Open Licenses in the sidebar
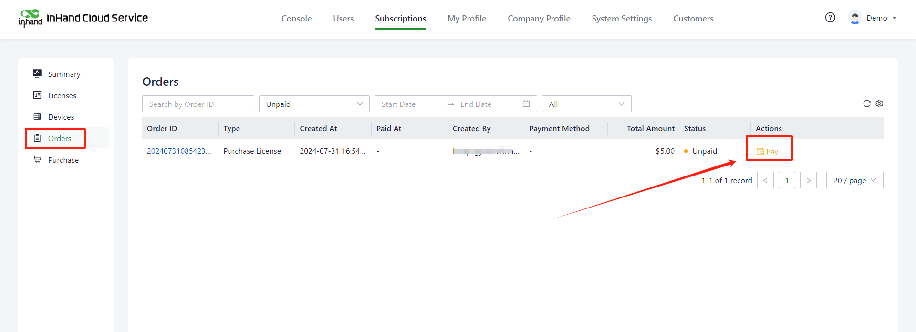The image size is (916, 332). click(x=62, y=95)
